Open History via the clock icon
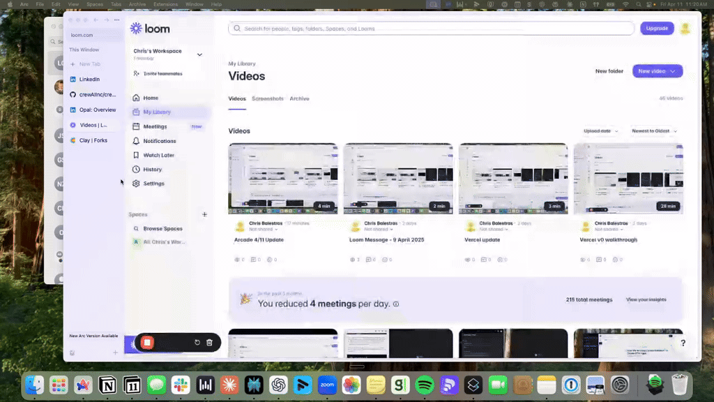The height and width of the screenshot is (402, 714). click(x=137, y=170)
